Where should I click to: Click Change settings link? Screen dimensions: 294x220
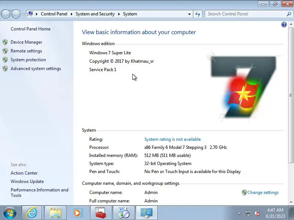click(x=263, y=192)
